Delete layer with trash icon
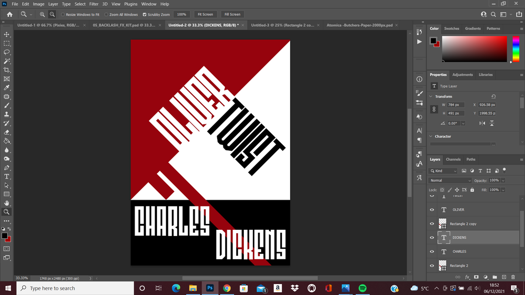The height and width of the screenshot is (295, 525). 513,277
